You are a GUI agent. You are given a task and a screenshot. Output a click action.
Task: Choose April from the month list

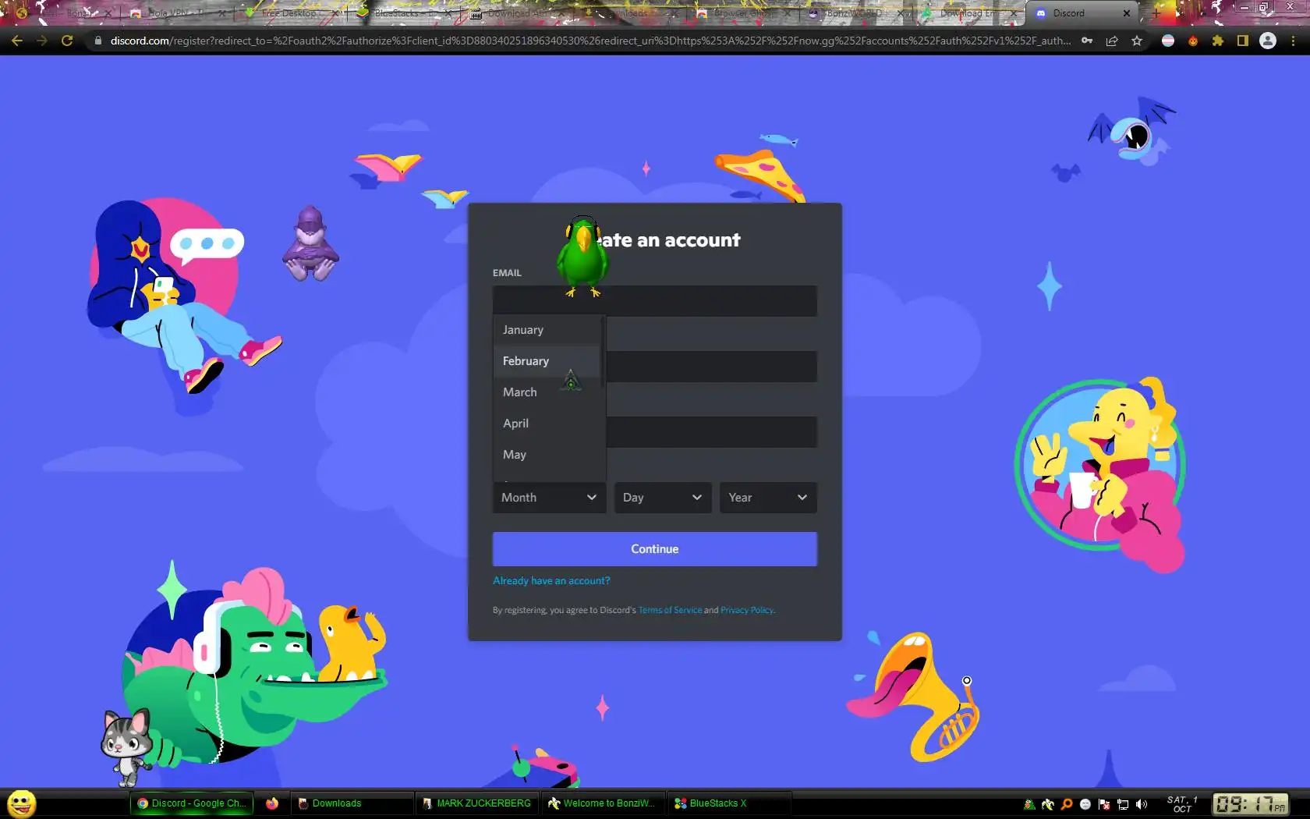coord(547,424)
